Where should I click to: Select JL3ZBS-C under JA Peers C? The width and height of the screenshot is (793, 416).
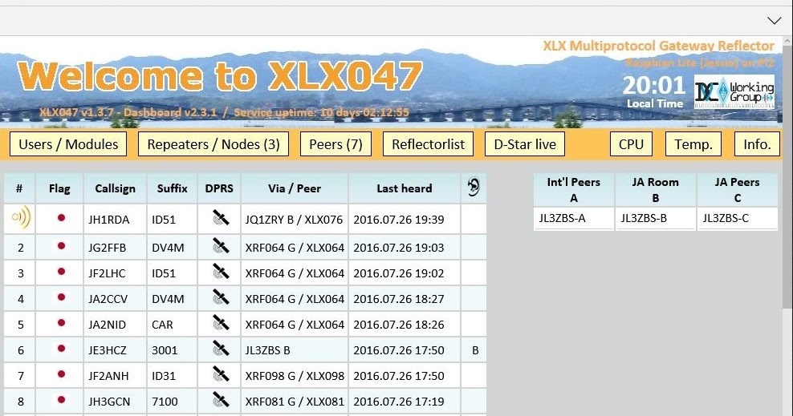click(726, 218)
